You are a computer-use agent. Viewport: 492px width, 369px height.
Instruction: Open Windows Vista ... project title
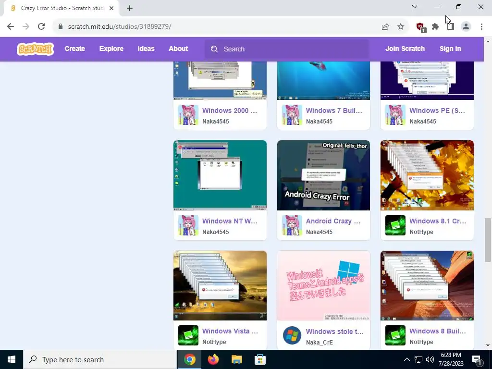tap(230, 331)
